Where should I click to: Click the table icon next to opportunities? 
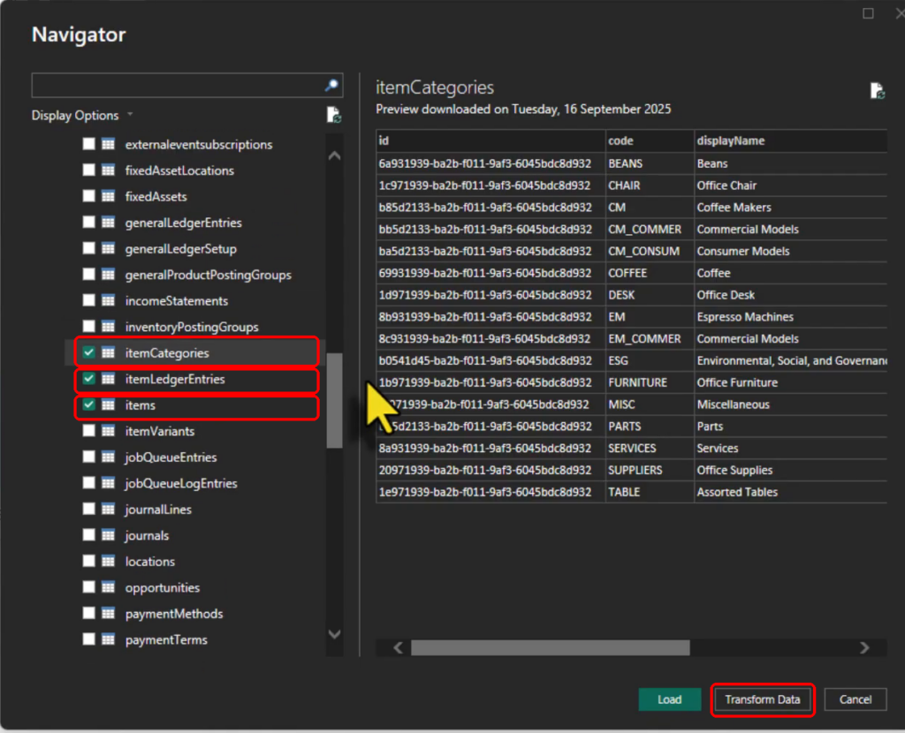tap(108, 587)
